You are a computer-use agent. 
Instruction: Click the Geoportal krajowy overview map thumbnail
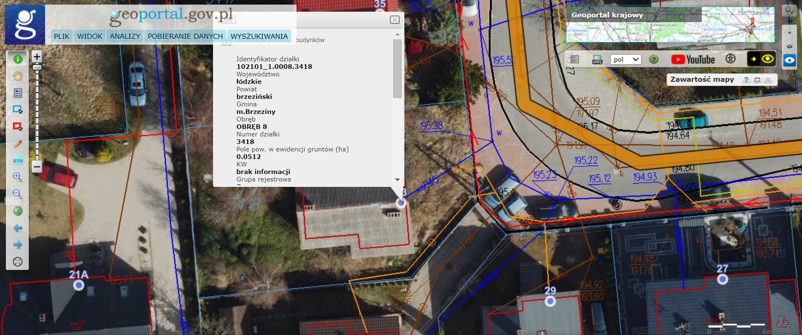click(x=670, y=25)
